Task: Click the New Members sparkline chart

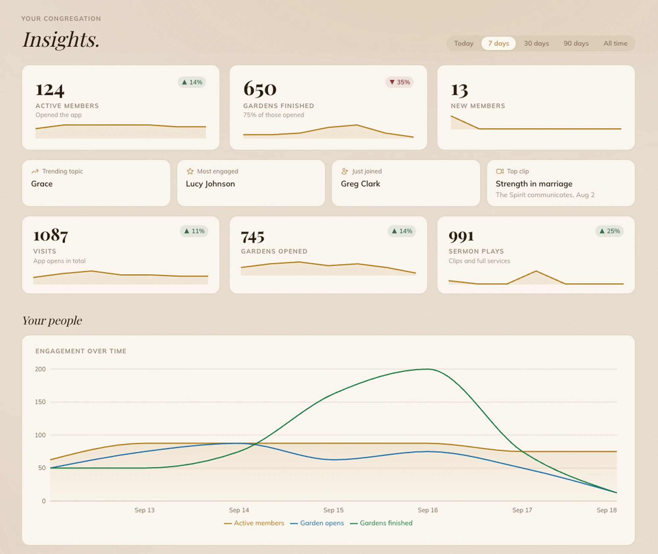Action: coord(536,123)
